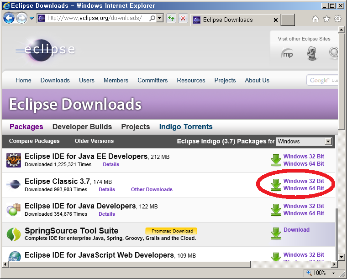Open About Us in site navigation
This screenshot has height=279, width=347.
coord(257,80)
